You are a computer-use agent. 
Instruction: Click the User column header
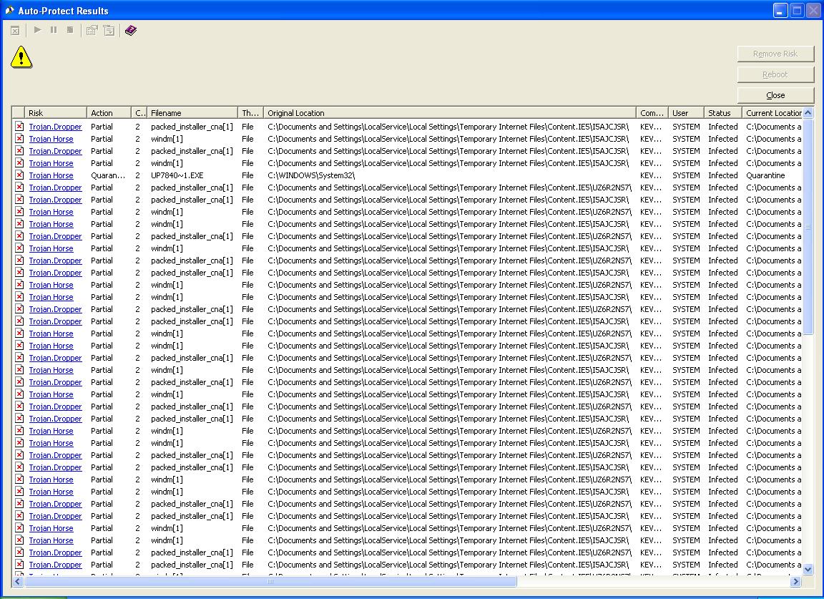[x=685, y=113]
